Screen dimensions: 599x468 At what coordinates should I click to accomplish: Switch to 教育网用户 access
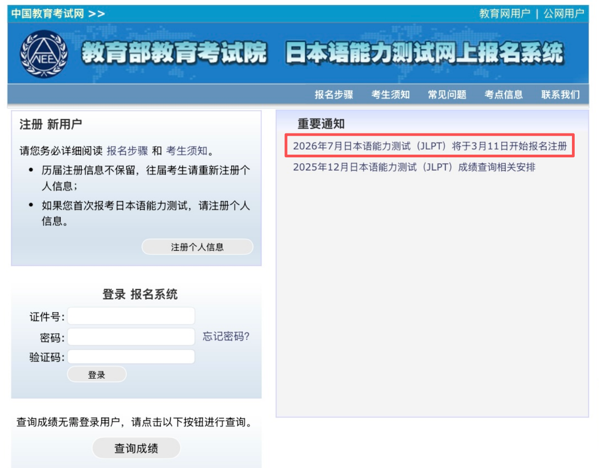tap(504, 14)
